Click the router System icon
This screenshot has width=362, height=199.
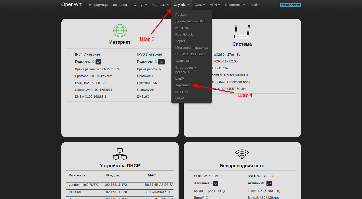tap(242, 31)
